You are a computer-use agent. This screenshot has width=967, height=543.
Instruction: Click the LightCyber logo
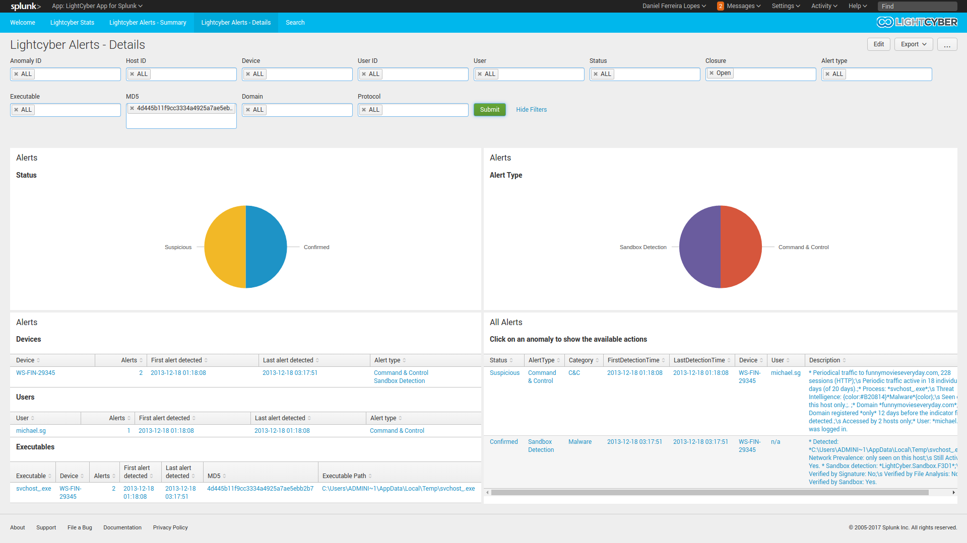click(917, 22)
